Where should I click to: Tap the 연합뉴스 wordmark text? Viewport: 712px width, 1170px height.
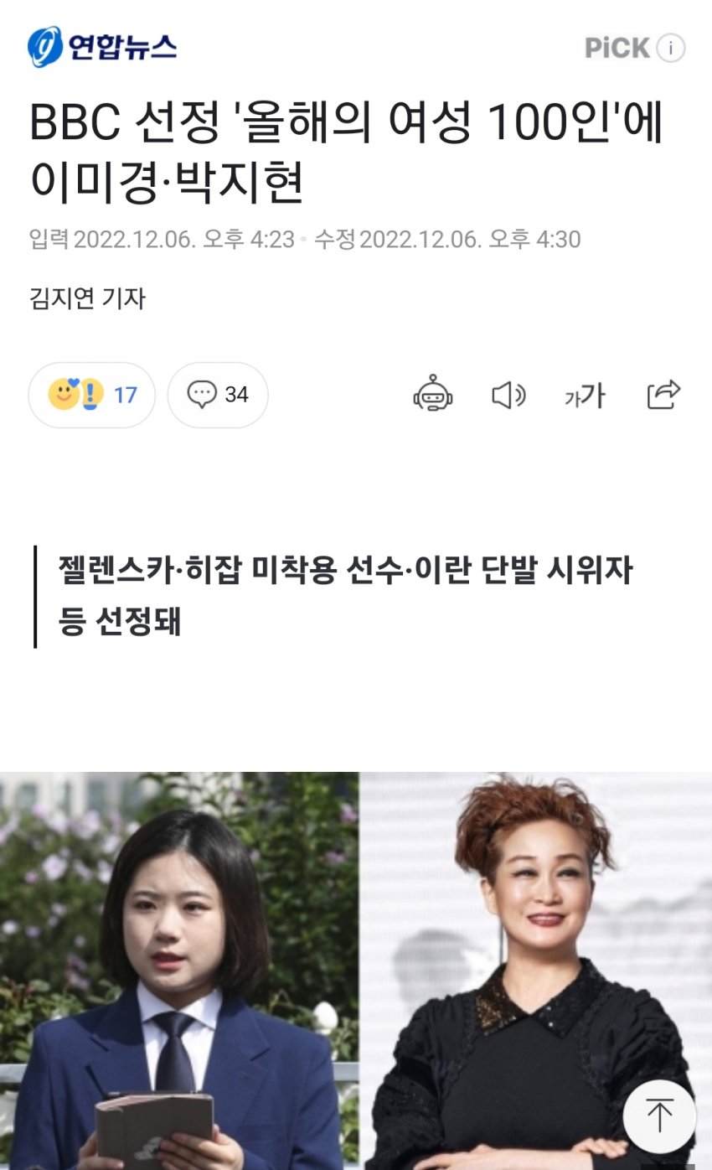click(121, 47)
